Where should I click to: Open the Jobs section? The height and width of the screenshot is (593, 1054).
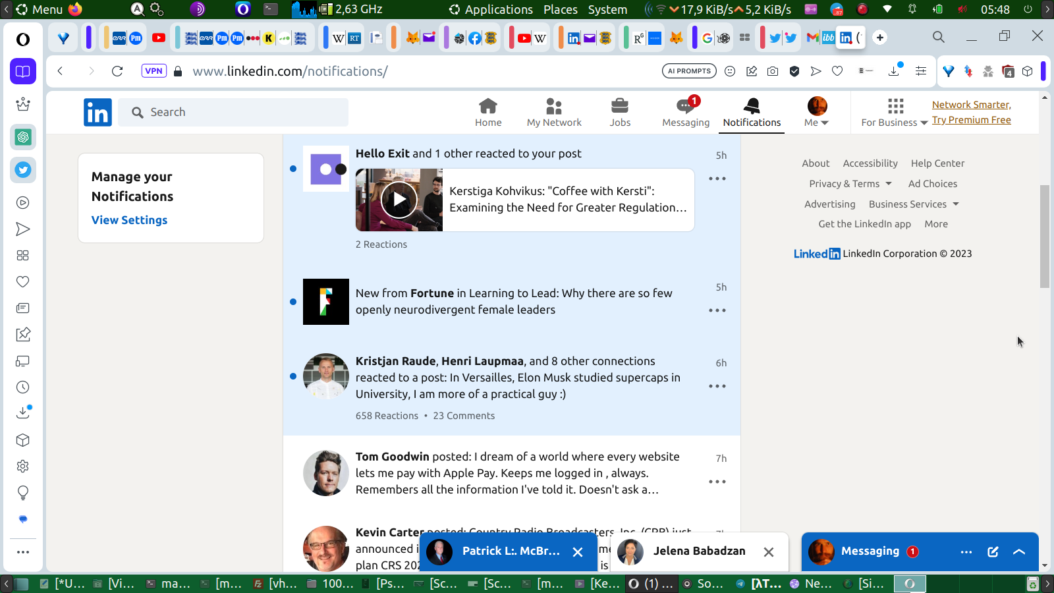click(x=620, y=112)
